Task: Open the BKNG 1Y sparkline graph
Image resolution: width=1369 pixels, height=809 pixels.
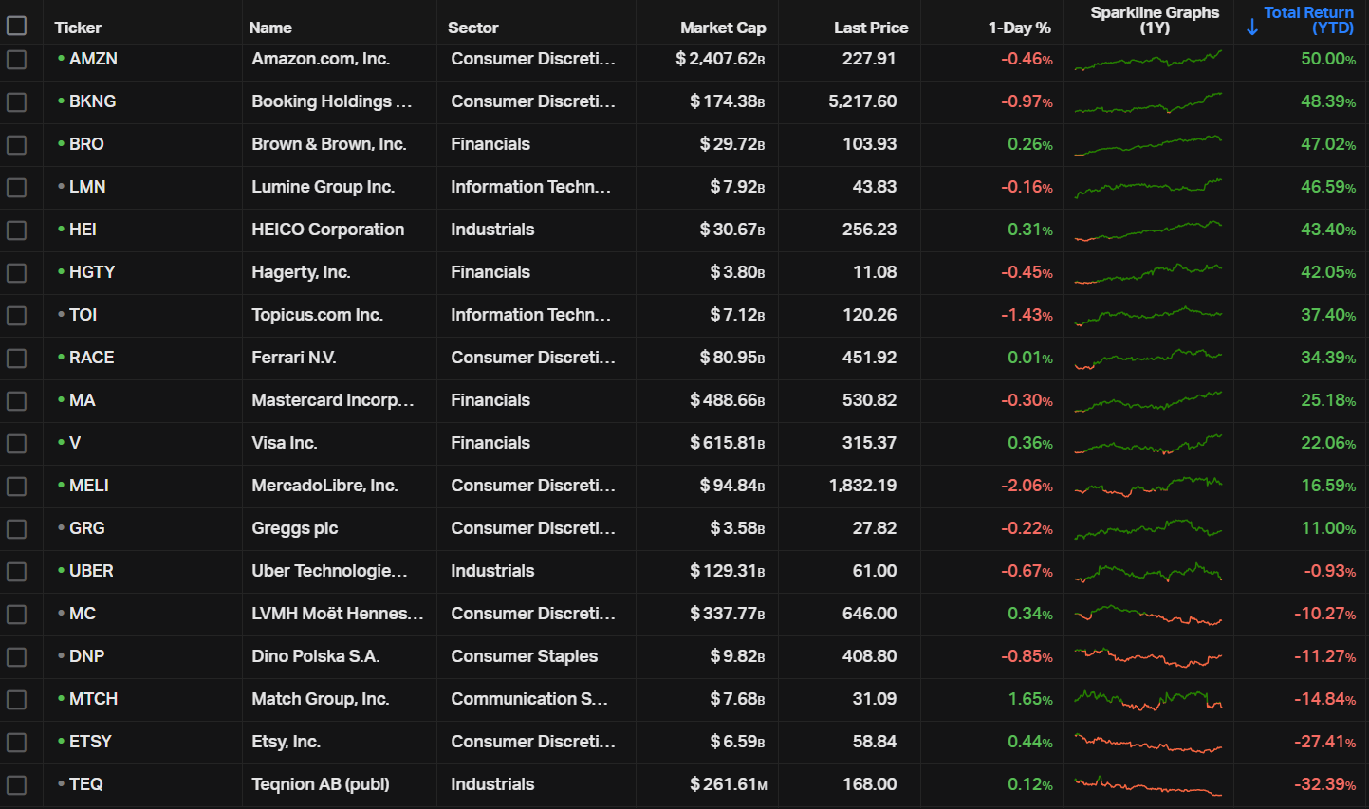Action: coord(1148,102)
